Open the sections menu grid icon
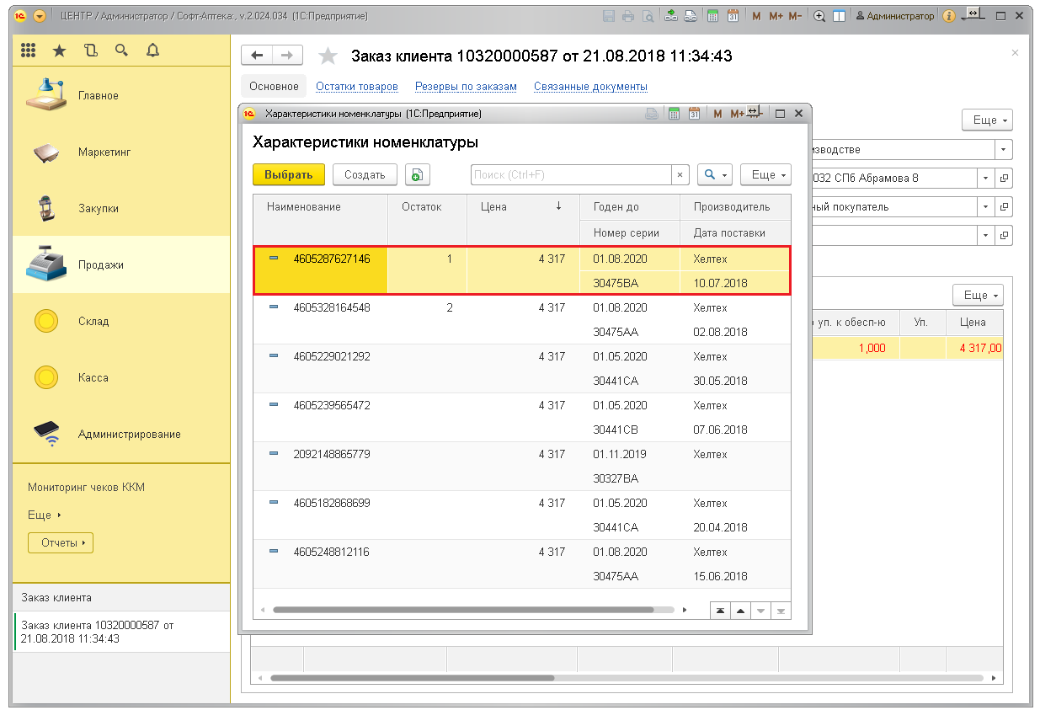 coord(29,51)
